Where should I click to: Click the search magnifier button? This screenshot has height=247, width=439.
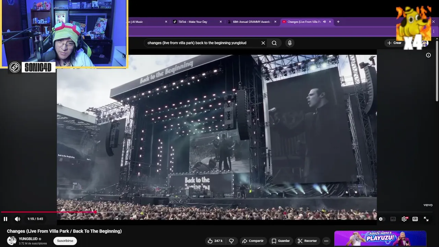[x=274, y=43]
